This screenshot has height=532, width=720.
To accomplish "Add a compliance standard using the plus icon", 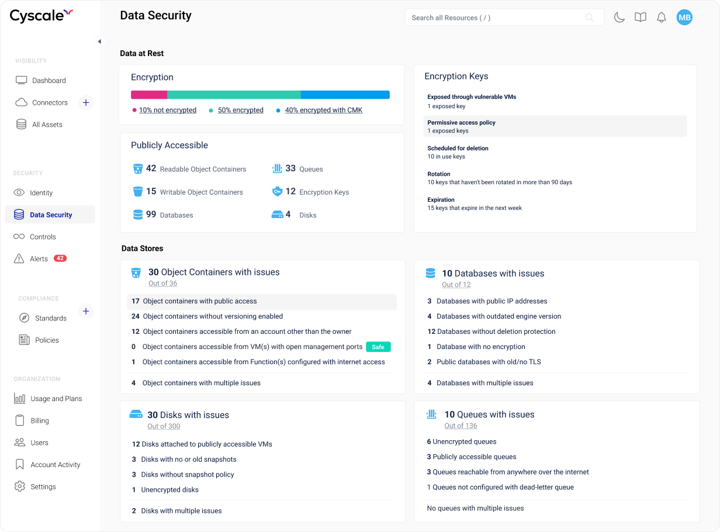I will (86, 310).
